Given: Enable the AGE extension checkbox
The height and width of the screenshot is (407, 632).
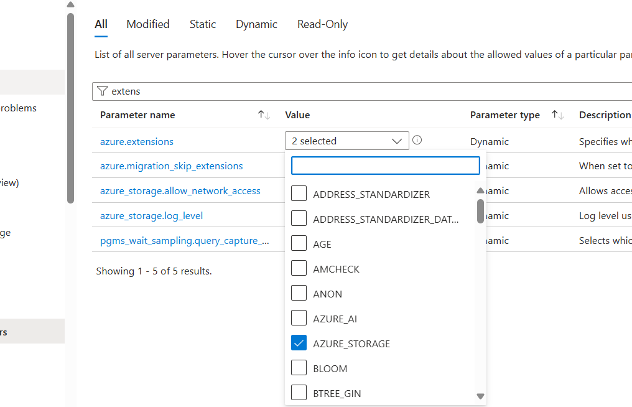Looking at the screenshot, I should [299, 243].
